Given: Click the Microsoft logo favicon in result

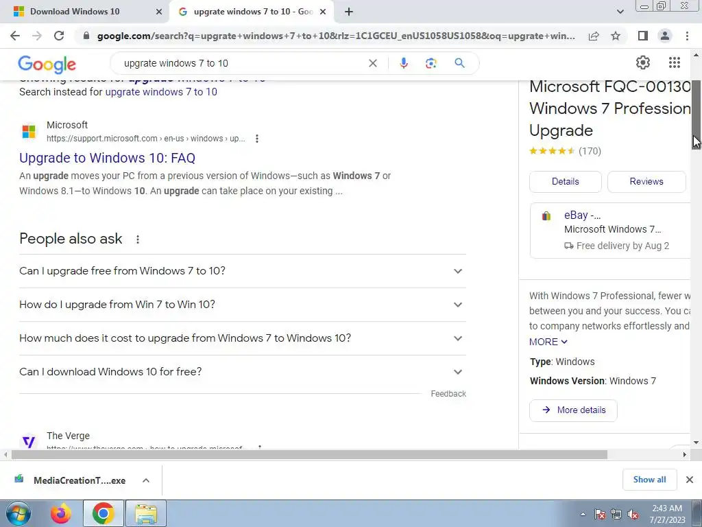Looking at the screenshot, I should [29, 131].
